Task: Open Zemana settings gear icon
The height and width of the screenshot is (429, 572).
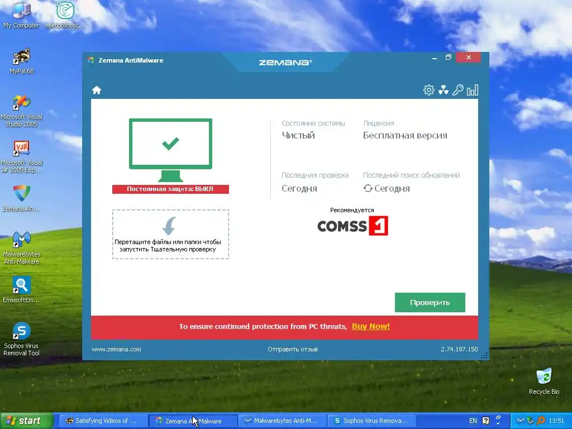Action: pyautogui.click(x=428, y=90)
